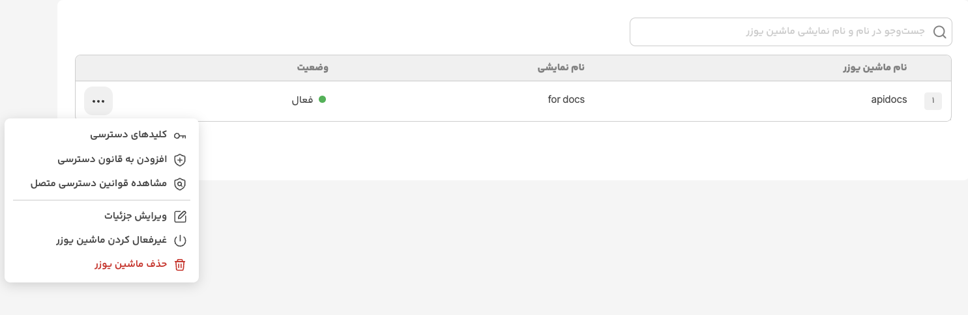Toggle the three-dots actions menu button
This screenshot has height=315, width=968.
tap(98, 101)
